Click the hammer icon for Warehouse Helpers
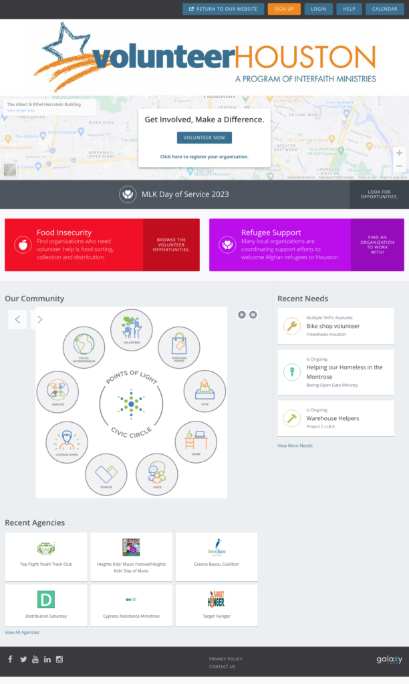This screenshot has height=684, width=409. (291, 418)
